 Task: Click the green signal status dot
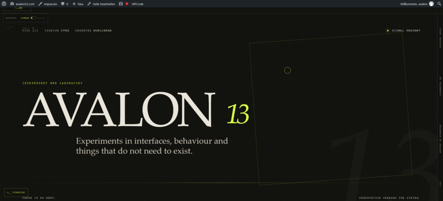tap(388, 30)
